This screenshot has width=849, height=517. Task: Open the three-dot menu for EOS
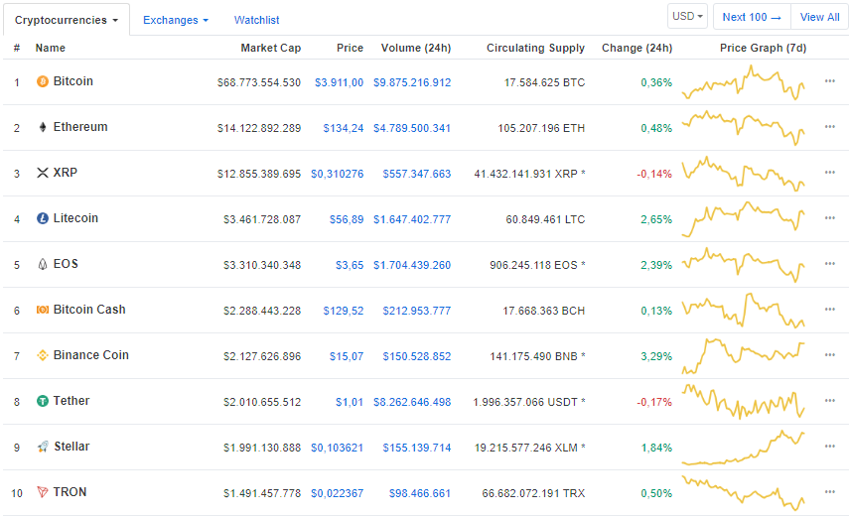[x=830, y=264]
